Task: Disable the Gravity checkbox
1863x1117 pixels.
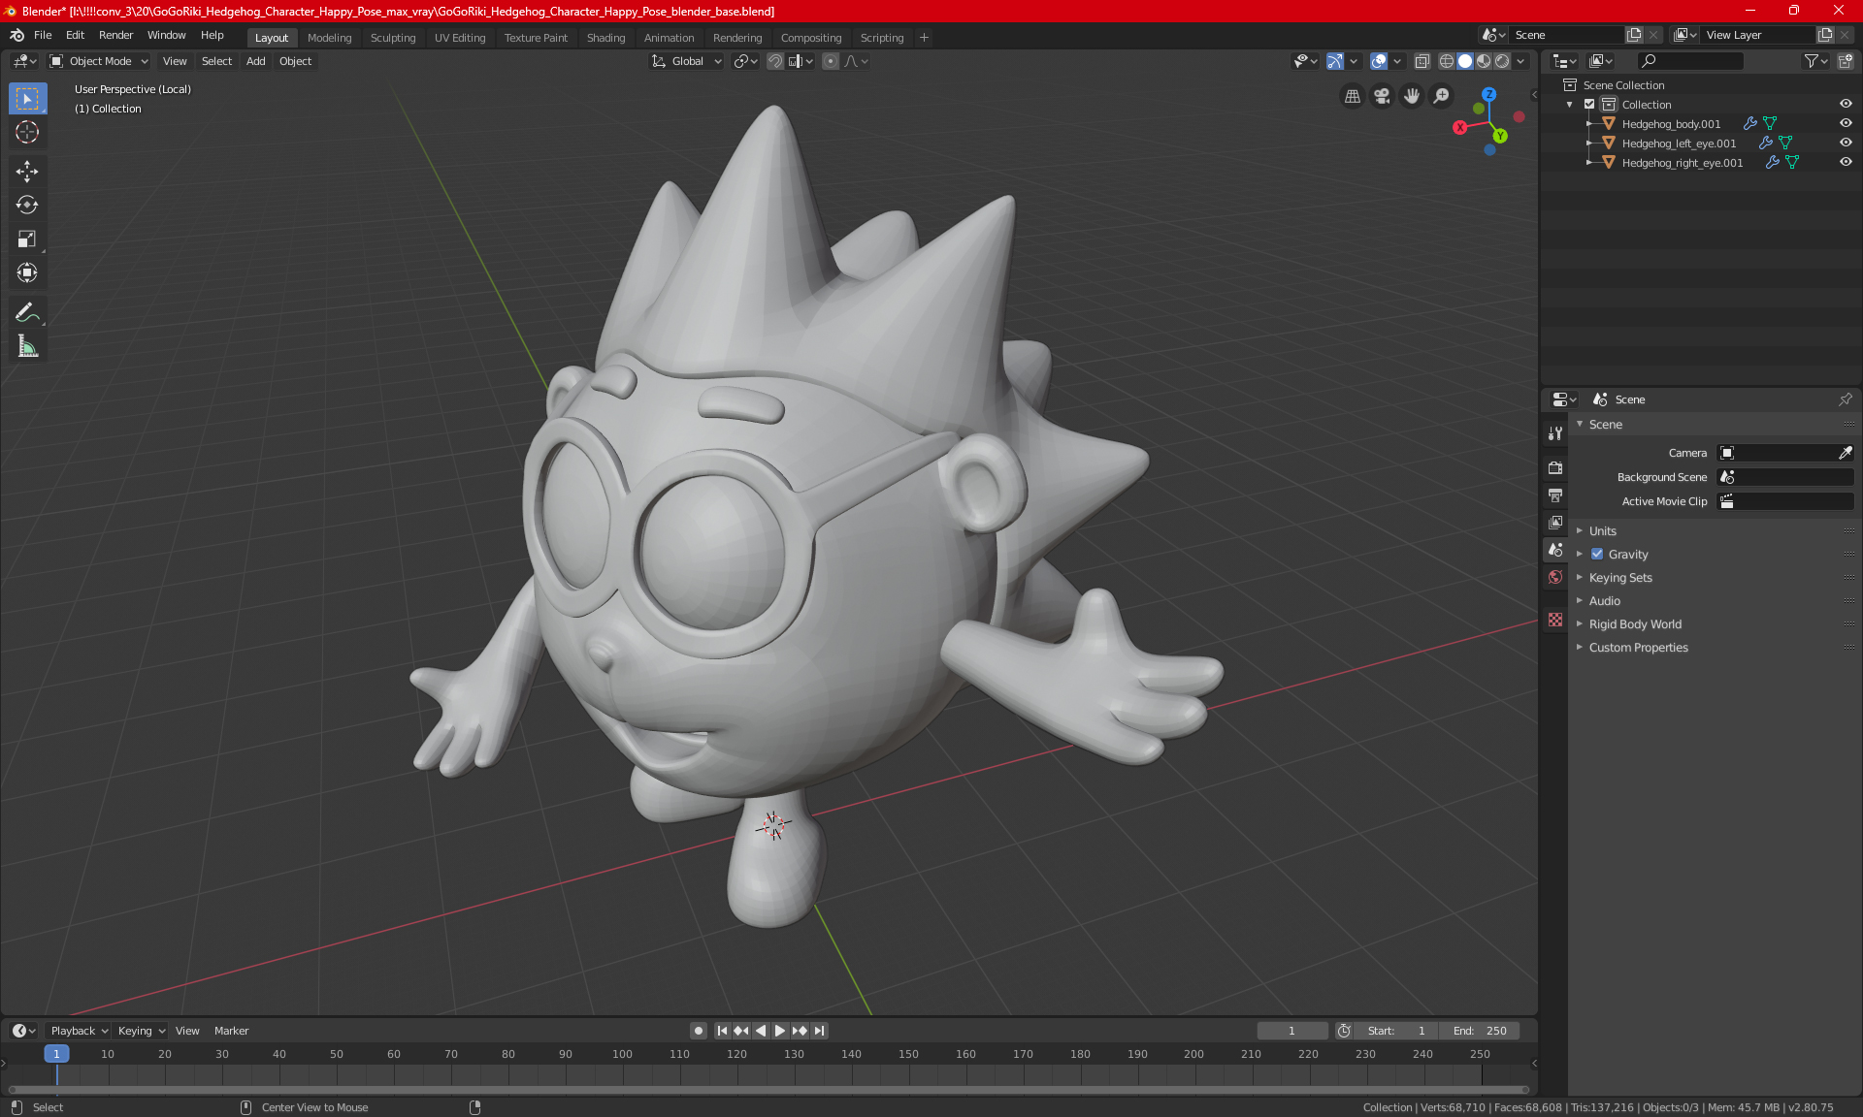Action: (x=1597, y=554)
